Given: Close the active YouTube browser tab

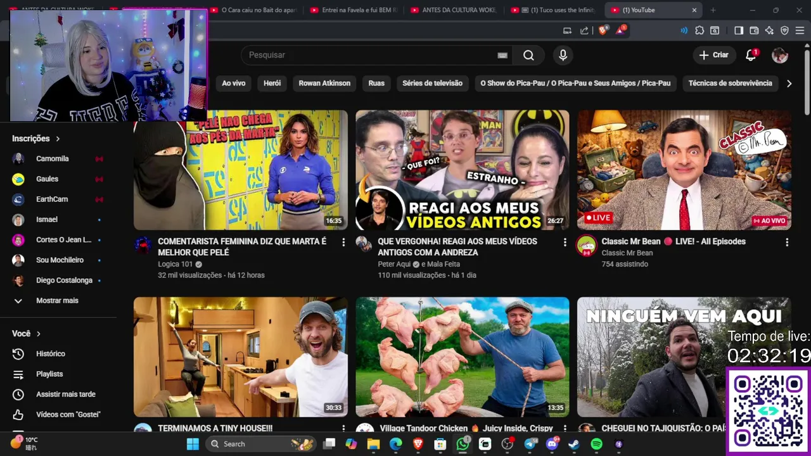Looking at the screenshot, I should 694,10.
